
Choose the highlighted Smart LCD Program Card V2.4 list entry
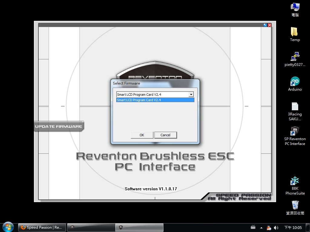155,100
